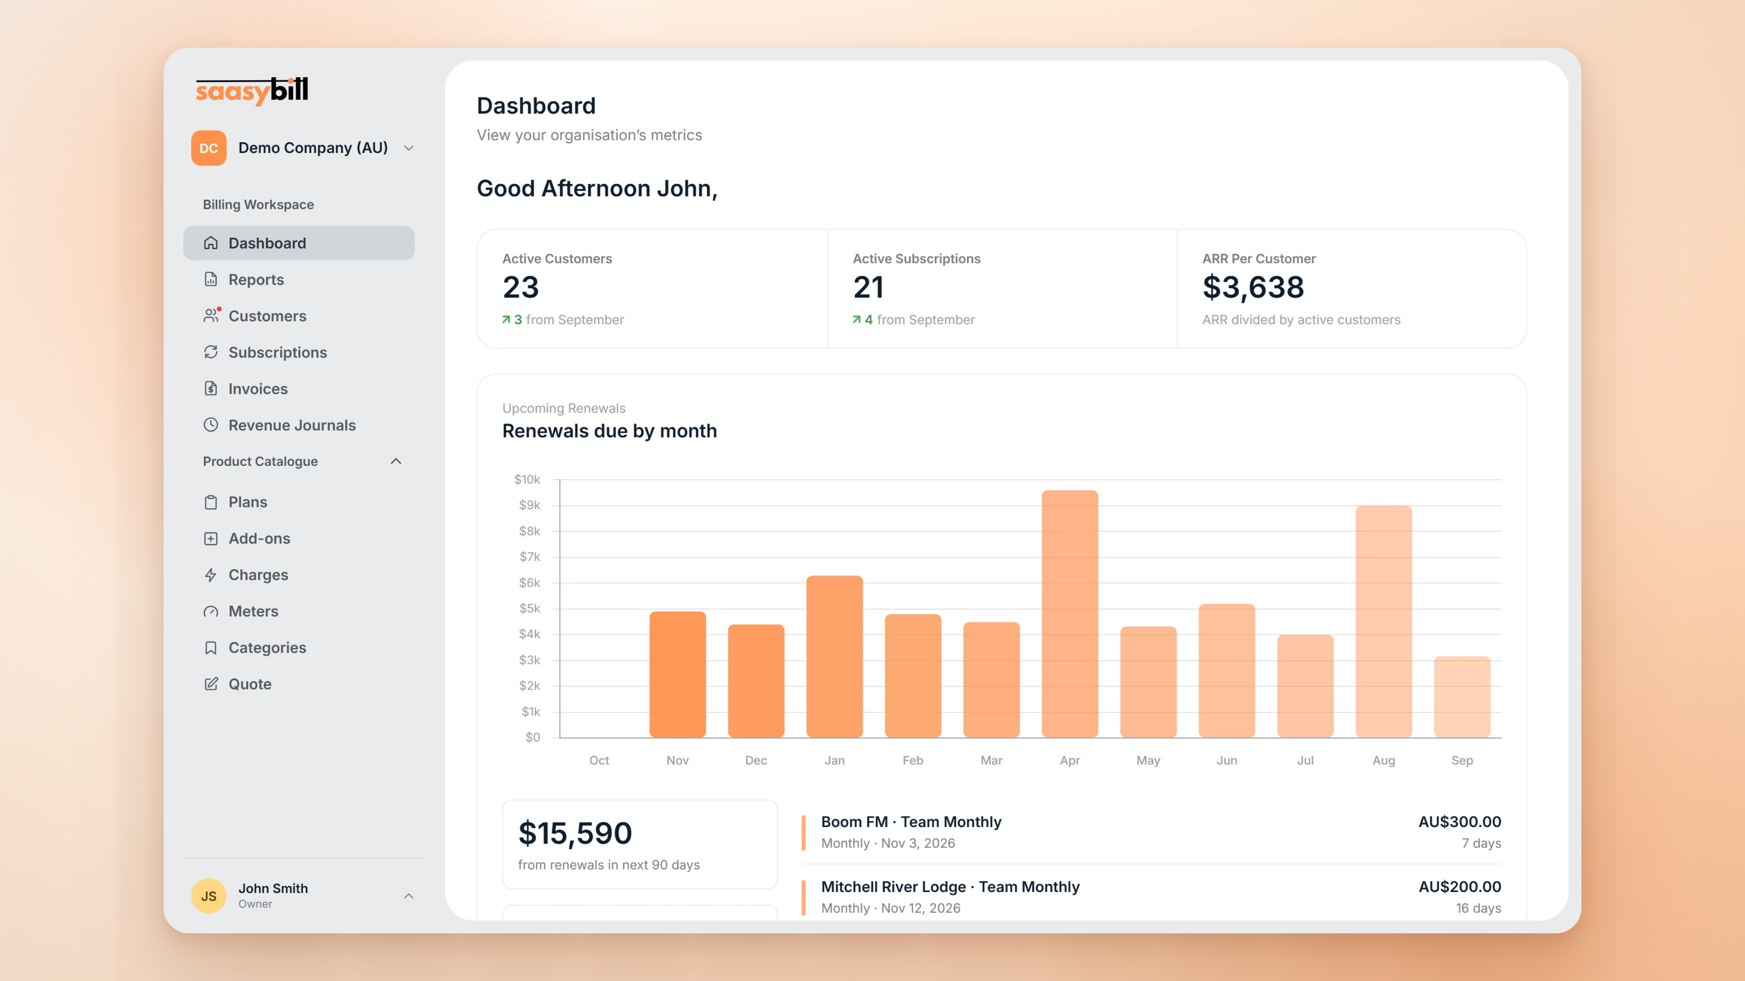This screenshot has height=981, width=1745.
Task: Open the Reports menu item
Action: pyautogui.click(x=299, y=280)
